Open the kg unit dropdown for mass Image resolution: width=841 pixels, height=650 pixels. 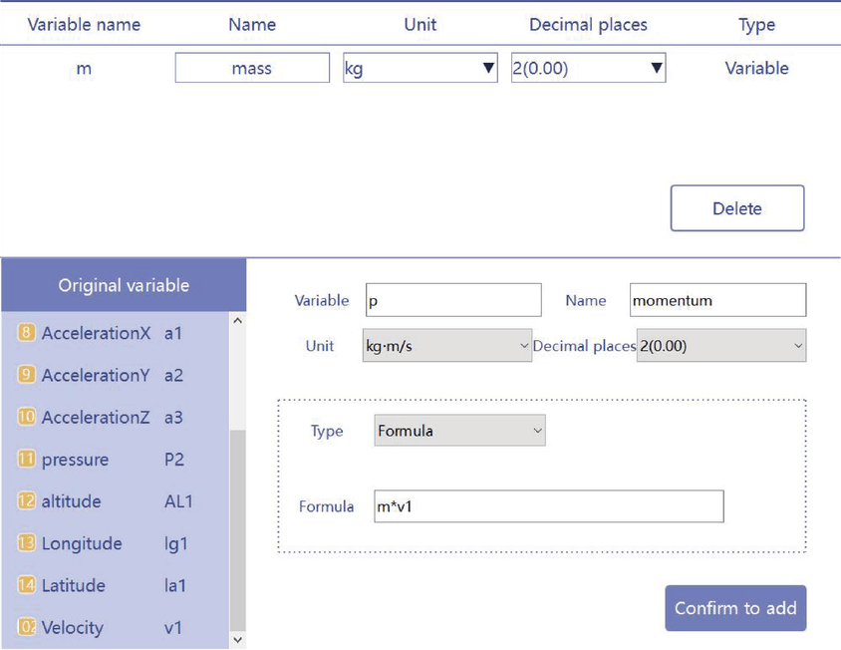point(420,69)
